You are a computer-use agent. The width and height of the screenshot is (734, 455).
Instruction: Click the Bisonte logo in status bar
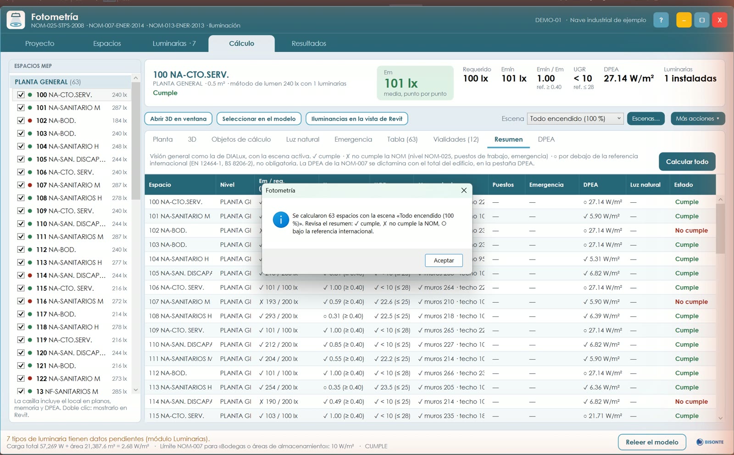point(710,442)
